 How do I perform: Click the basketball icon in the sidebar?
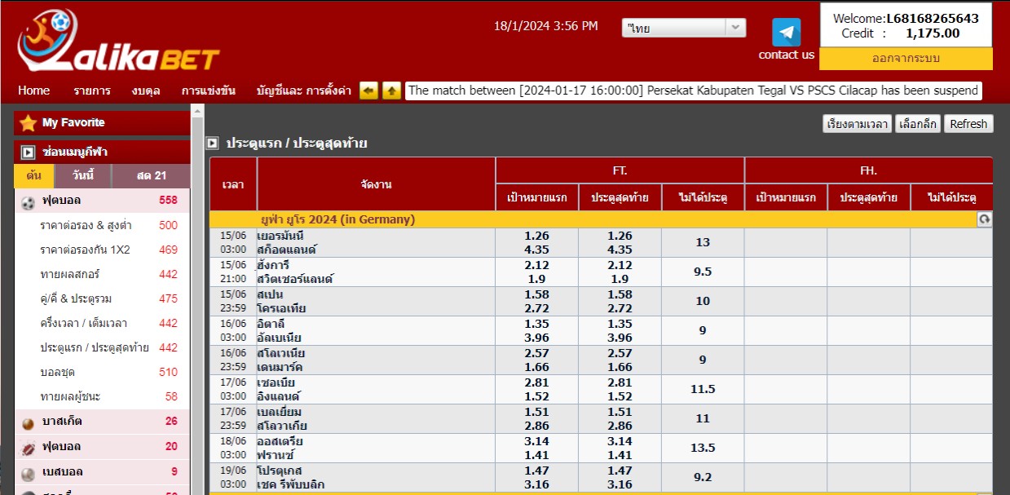(28, 422)
